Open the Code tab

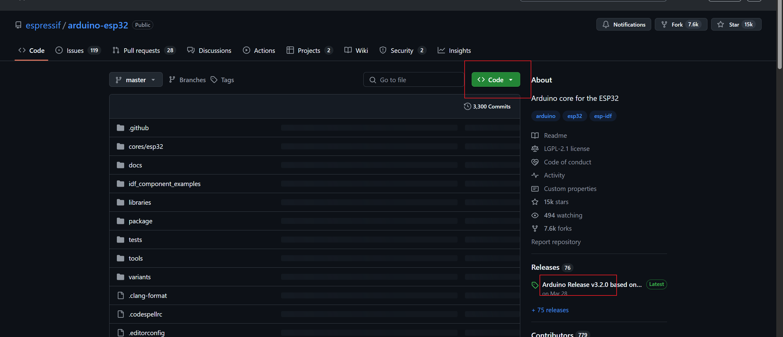pyautogui.click(x=32, y=50)
